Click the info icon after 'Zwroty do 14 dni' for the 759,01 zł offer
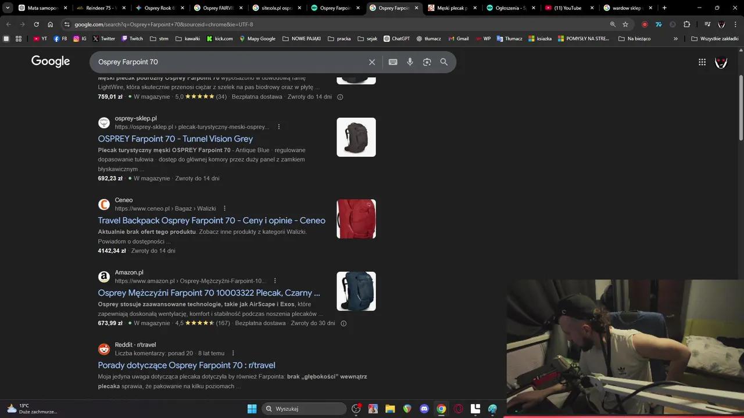Screen dimensions: 744x418 click(340, 97)
